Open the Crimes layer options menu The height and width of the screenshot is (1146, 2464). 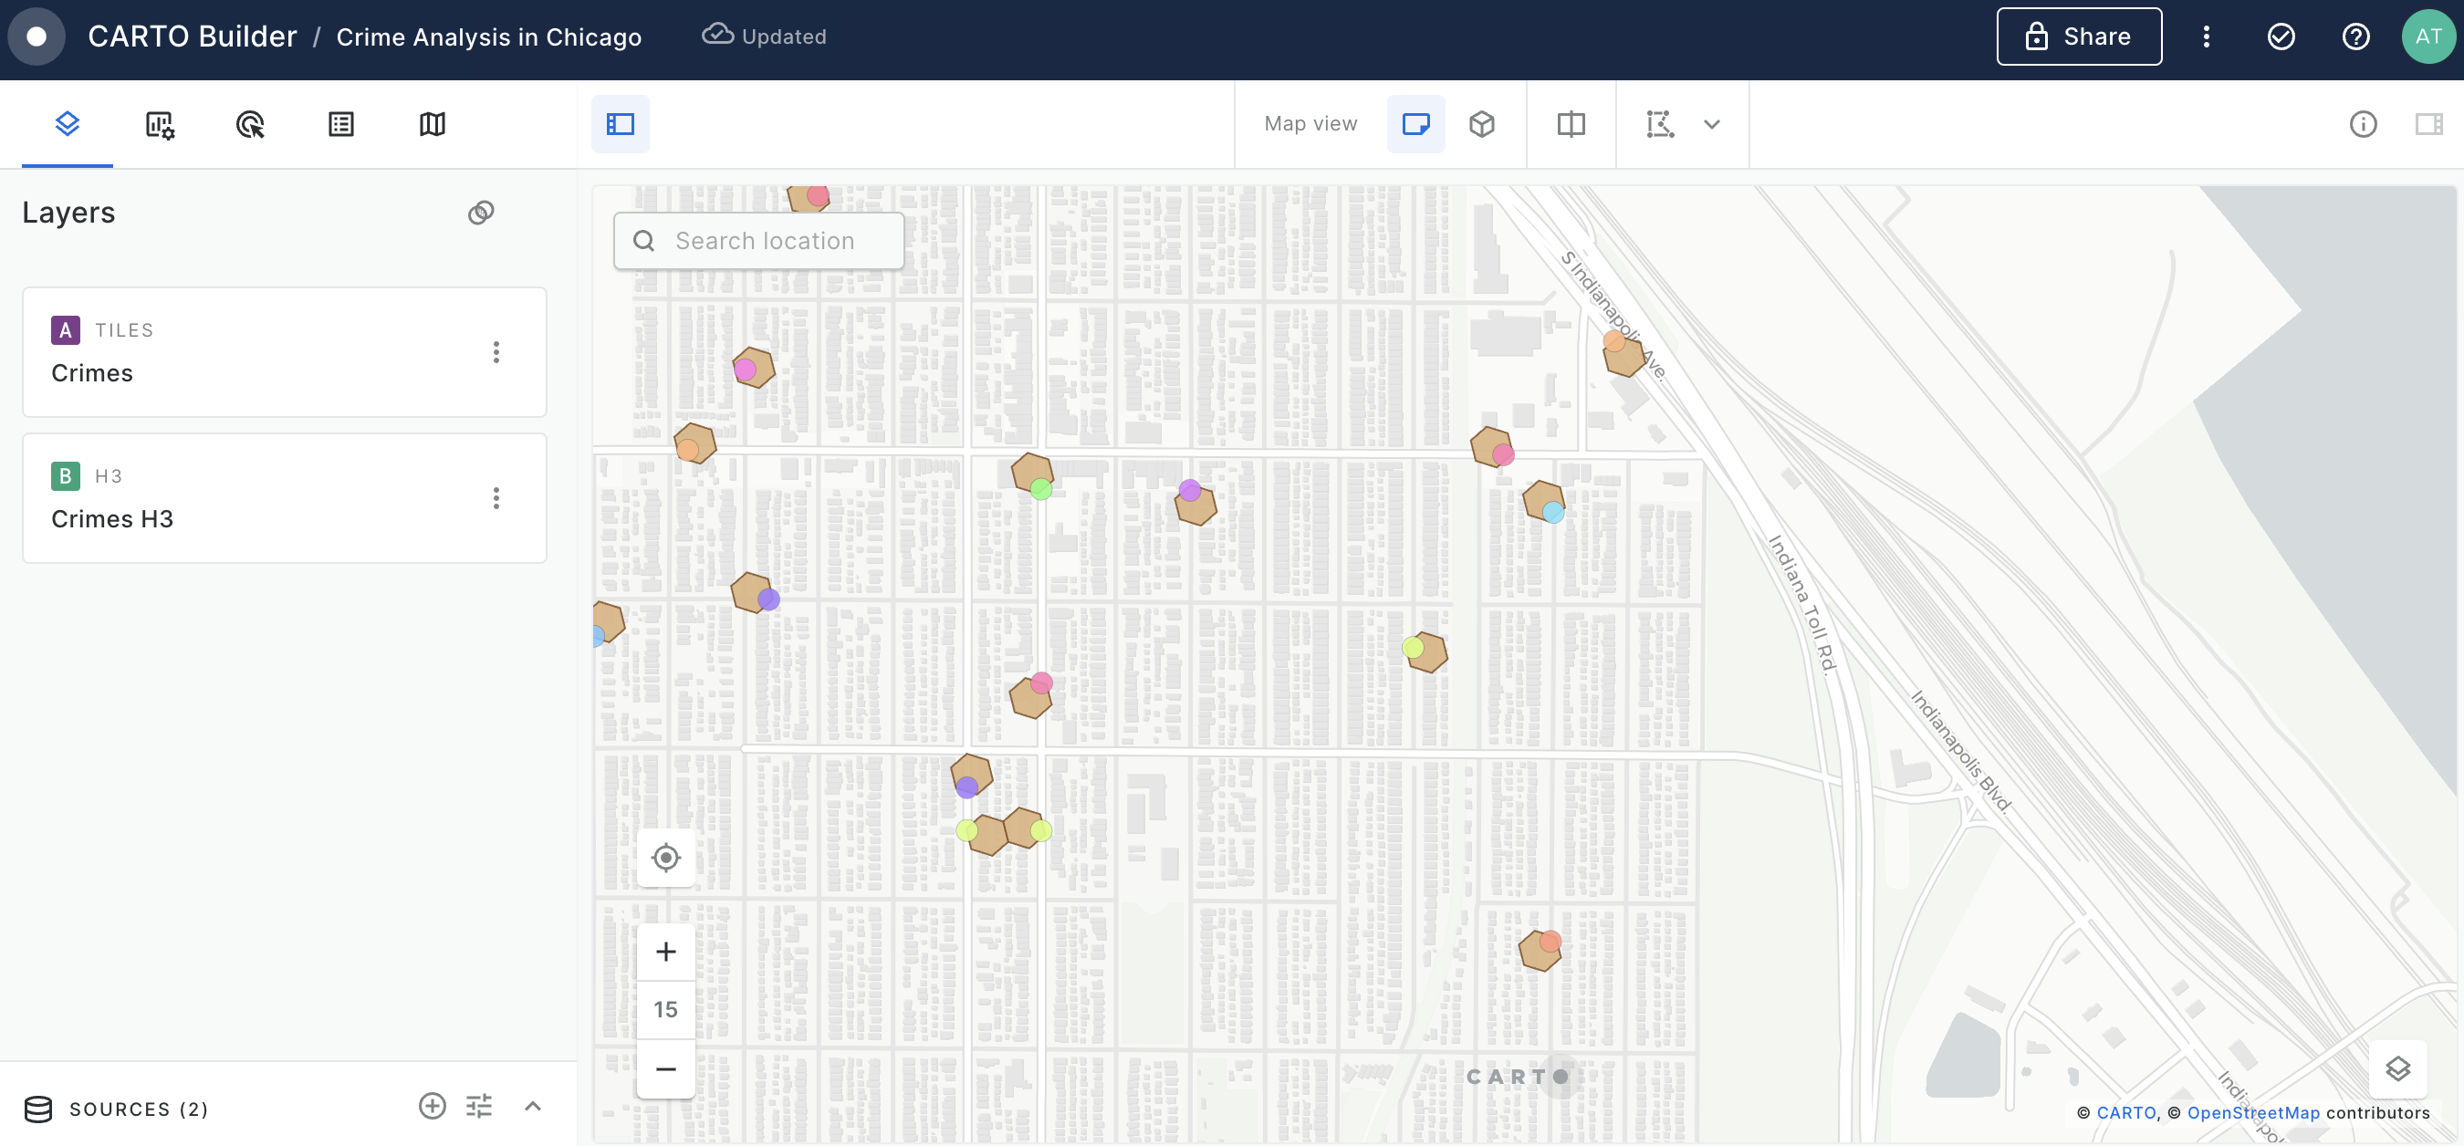(x=496, y=352)
